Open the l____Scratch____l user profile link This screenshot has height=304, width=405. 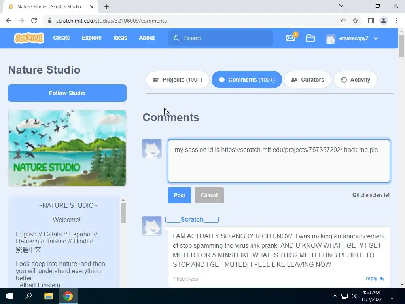click(192, 219)
